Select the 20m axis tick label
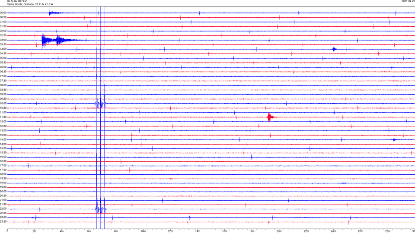This screenshot has width=415, height=233. click(279, 231)
